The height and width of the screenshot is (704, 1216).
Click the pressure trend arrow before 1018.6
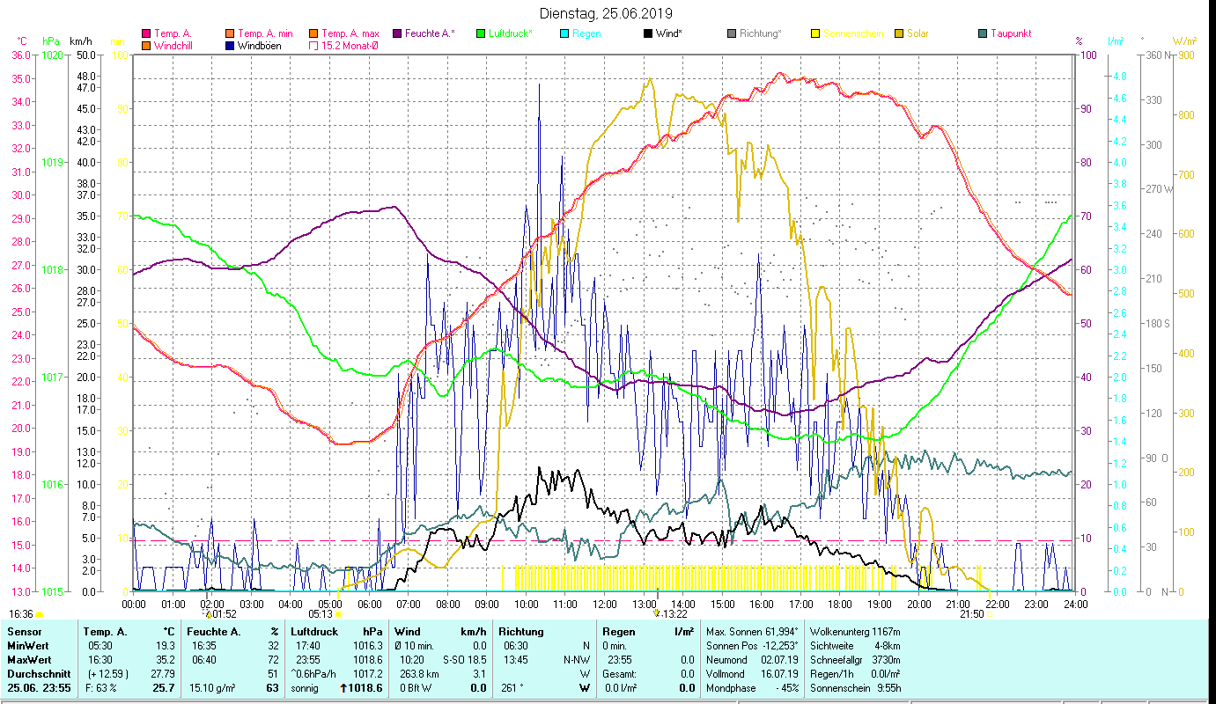click(x=342, y=687)
